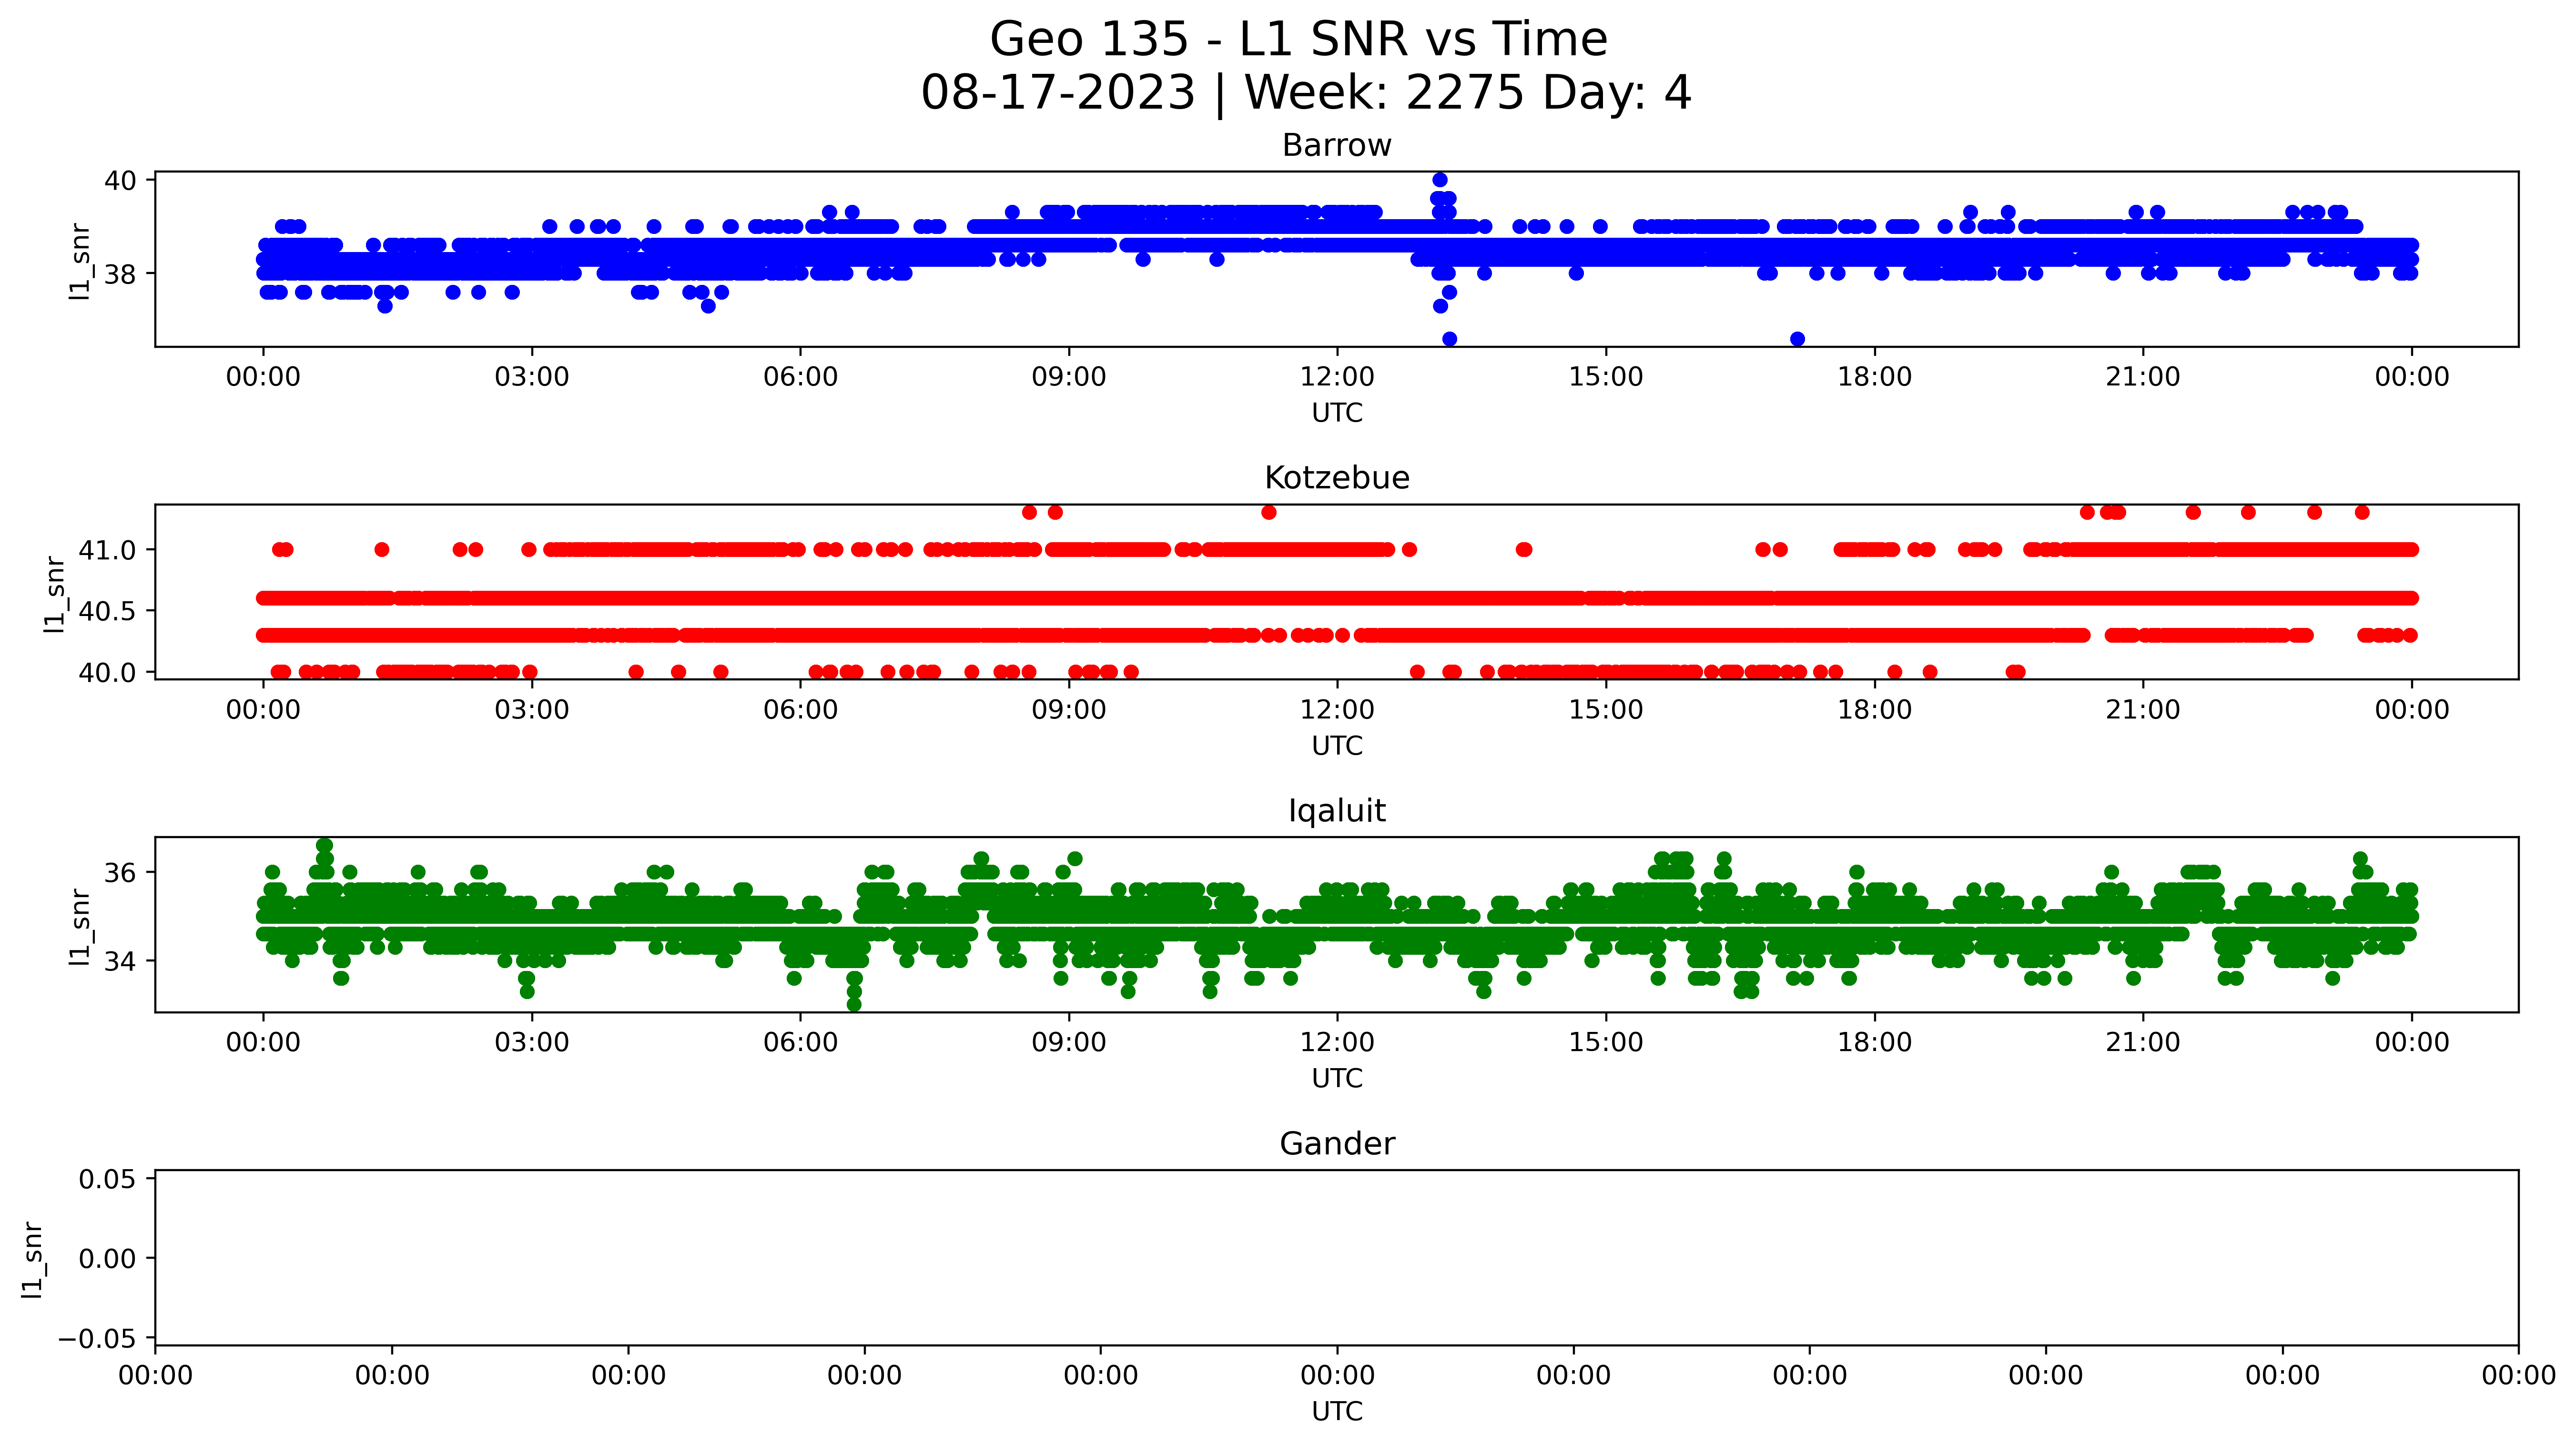Click the 'Geo 135 - L1 SNR vs Time' title
The height and width of the screenshot is (1445, 2576).
1298,40
